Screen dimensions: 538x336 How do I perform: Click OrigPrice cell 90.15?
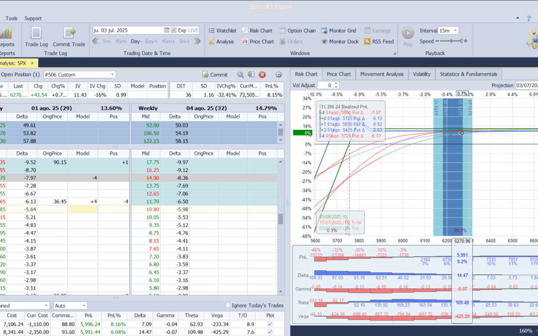52,162
